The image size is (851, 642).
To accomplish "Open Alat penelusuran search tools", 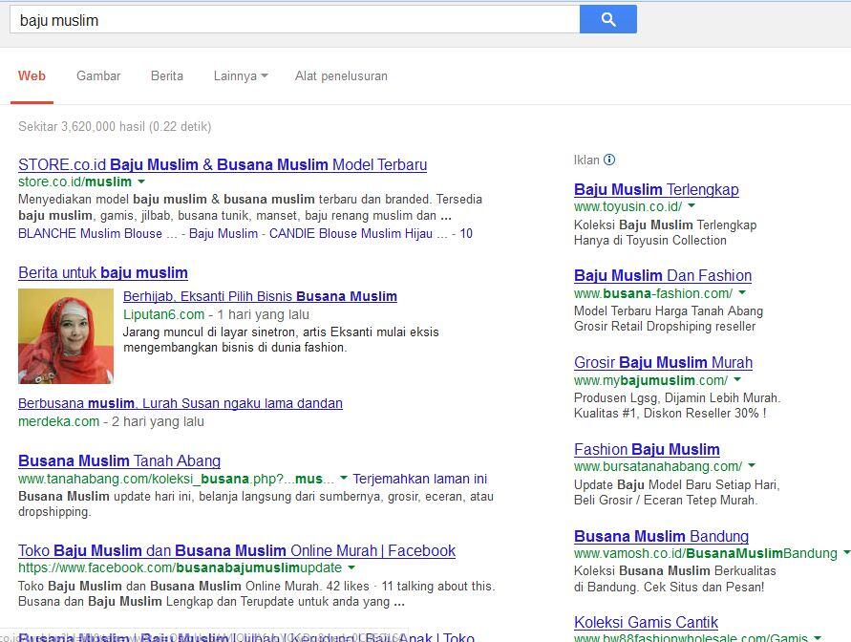I will (x=341, y=76).
